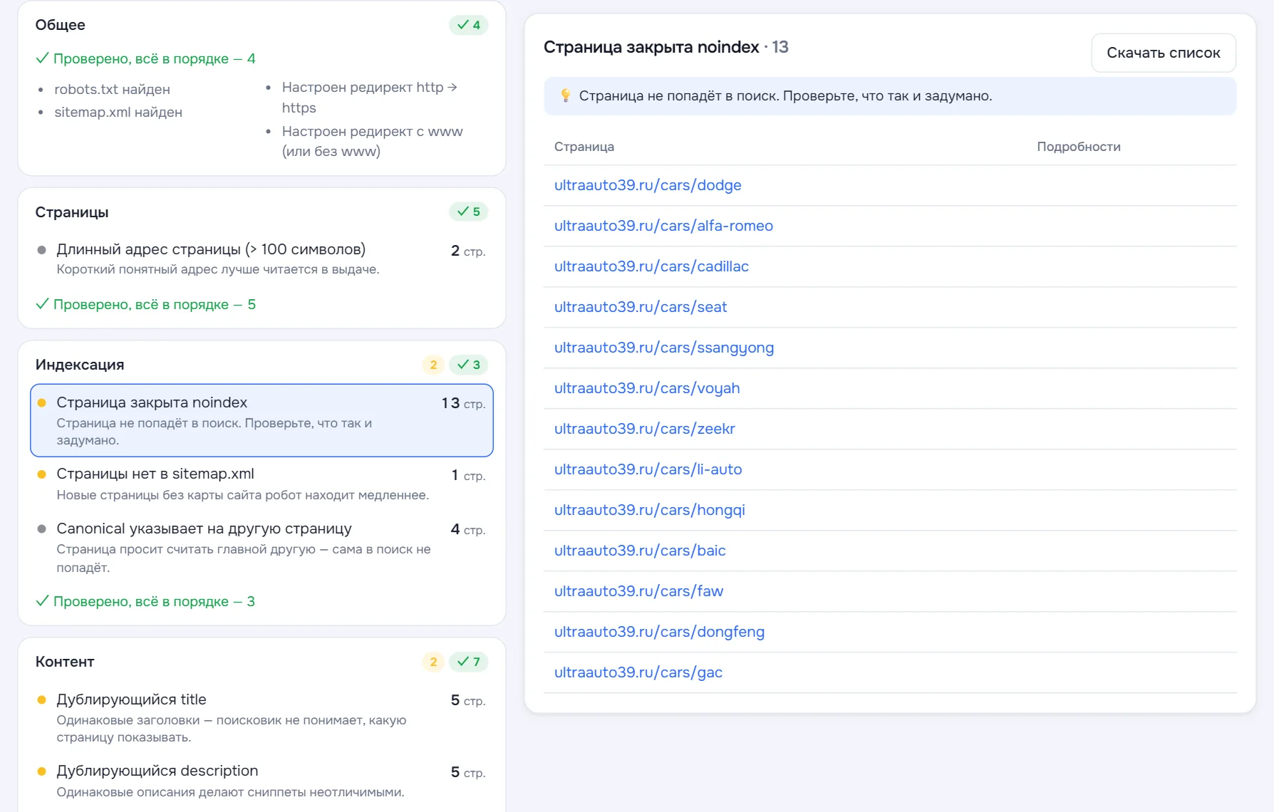Select the Длинный адрес страницы issue

tap(261, 259)
